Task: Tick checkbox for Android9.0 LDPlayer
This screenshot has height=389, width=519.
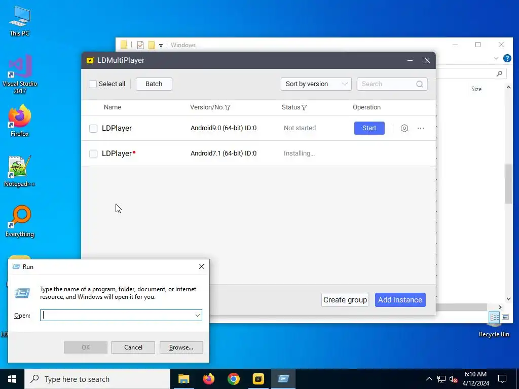Action: click(93, 128)
